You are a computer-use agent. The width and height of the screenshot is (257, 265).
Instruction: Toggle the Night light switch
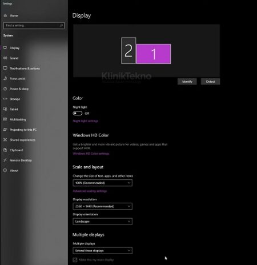click(x=78, y=113)
